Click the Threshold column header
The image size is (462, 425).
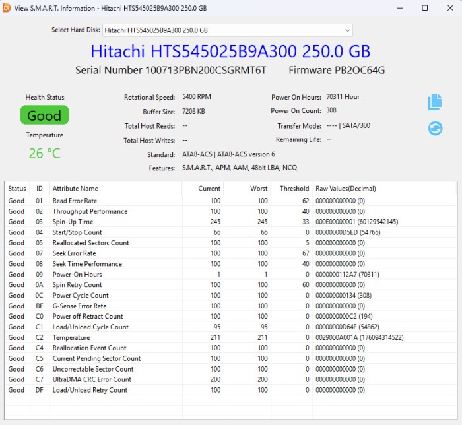(x=292, y=189)
